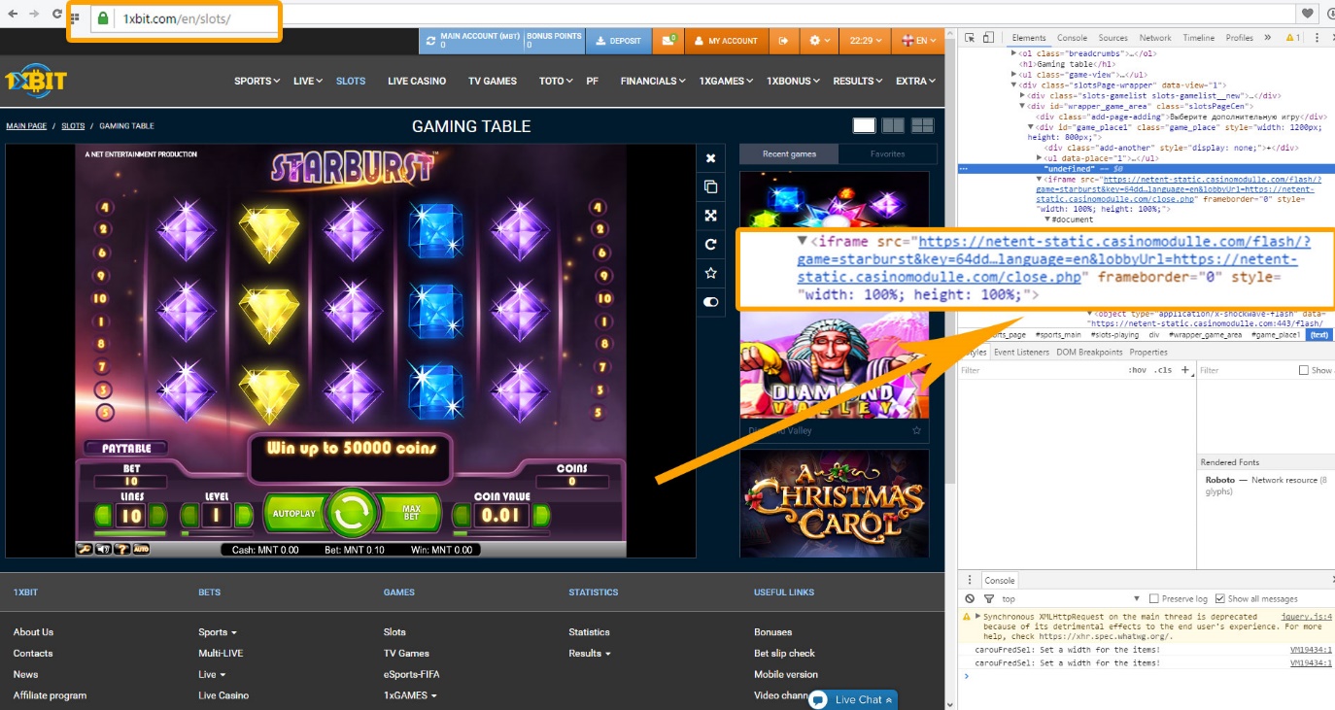Open A Christmas Carol game thumbnail
1335x710 pixels.
(x=834, y=503)
